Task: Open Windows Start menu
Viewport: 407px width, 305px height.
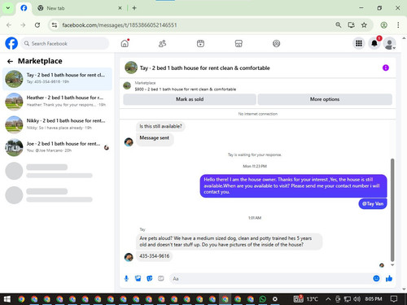Action: point(7,299)
